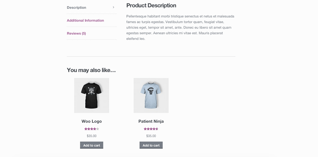
Task: Open the Patient Ninja product title link
Action: (x=151, y=121)
